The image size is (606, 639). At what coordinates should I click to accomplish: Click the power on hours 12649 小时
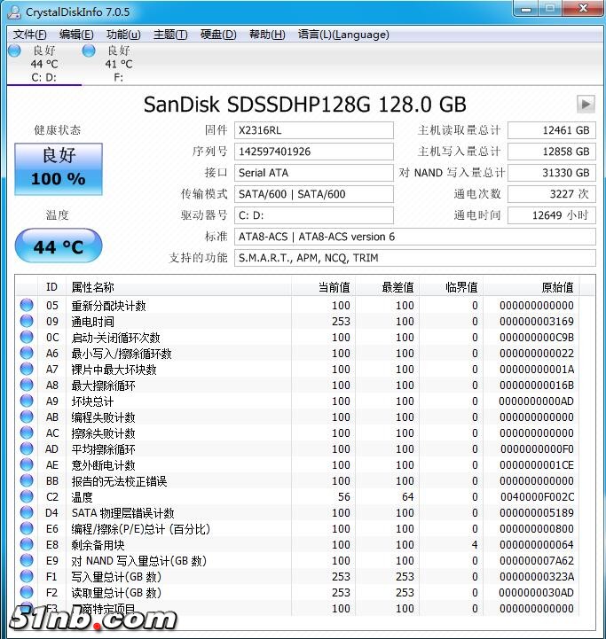pyautogui.click(x=552, y=215)
